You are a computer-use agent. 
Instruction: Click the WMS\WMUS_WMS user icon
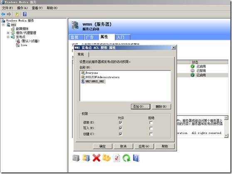click(x=83, y=81)
